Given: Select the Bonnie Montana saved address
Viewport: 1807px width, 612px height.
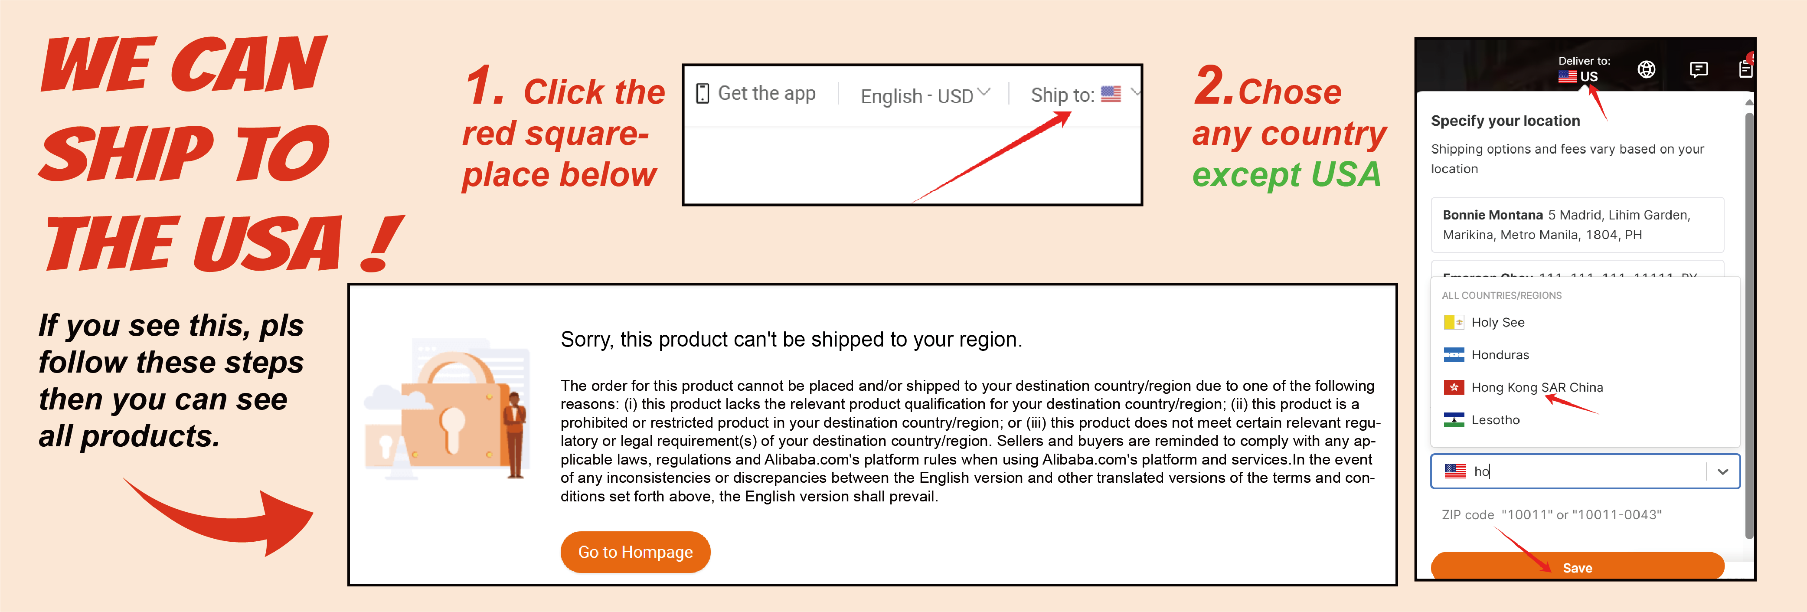Looking at the screenshot, I should click(x=1577, y=225).
